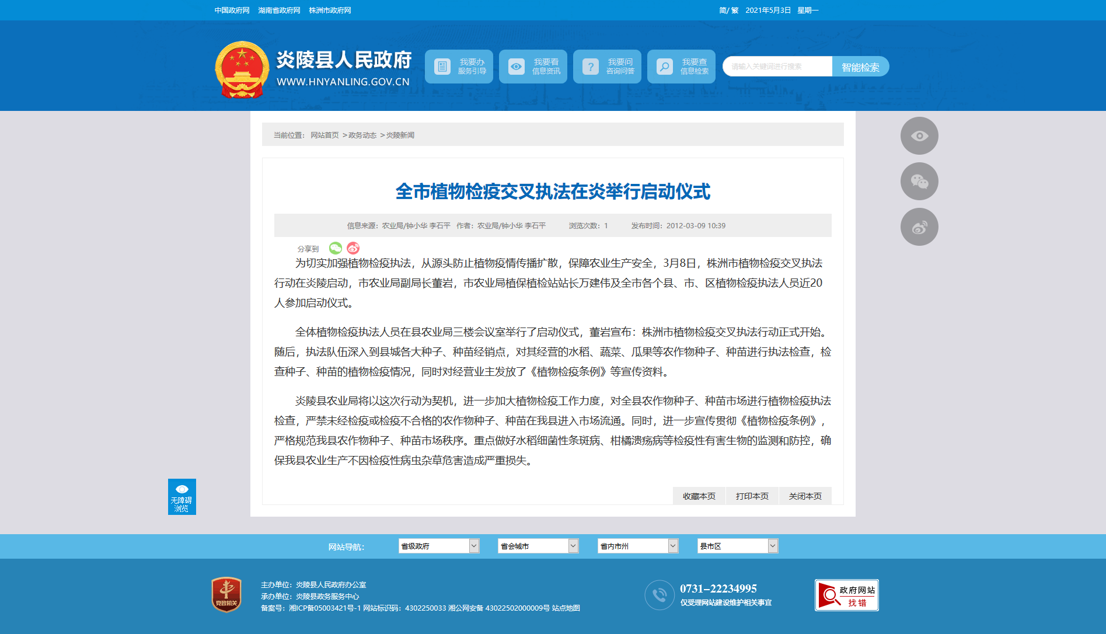Switch language via 简/繁 toggle
The width and height of the screenshot is (1106, 634).
click(x=728, y=11)
